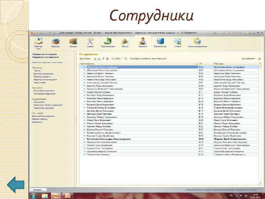Click Установить основного ответственного command

pyautogui.click(x=148, y=59)
